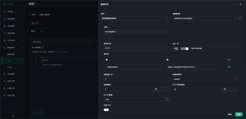
Task: Click the dashboard icon beside 仪表盘
Action: pos(5,12)
